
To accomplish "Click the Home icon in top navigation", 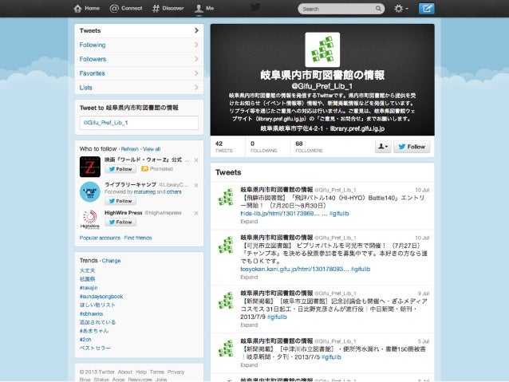I will pos(77,9).
